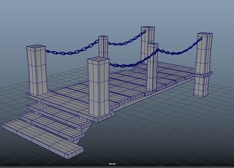Click the persp camera label
This screenshot has width=234, height=168.
(x=112, y=164)
